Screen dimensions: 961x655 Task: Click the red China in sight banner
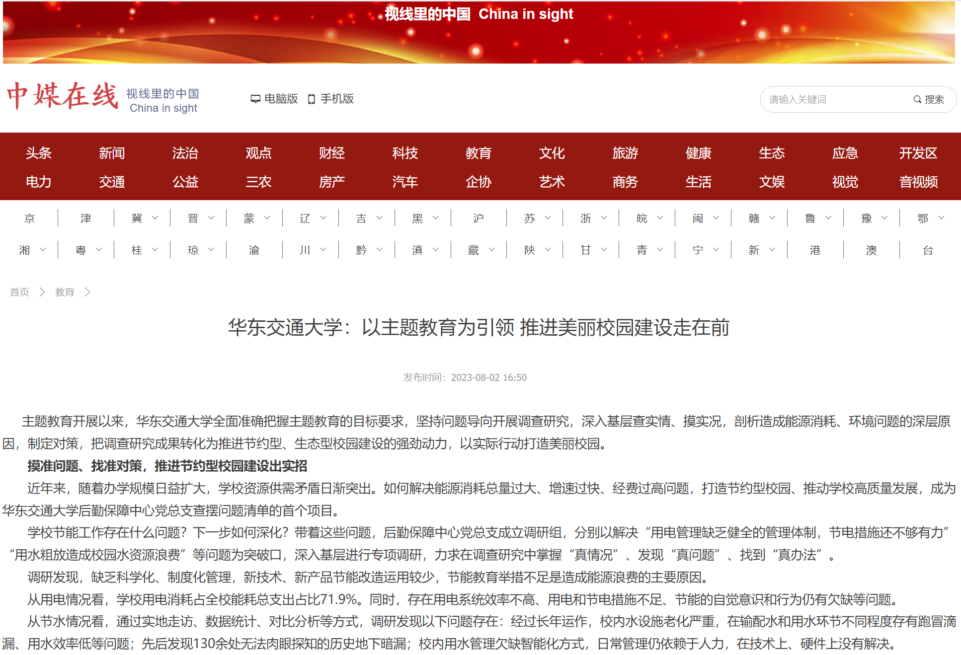[479, 33]
